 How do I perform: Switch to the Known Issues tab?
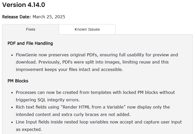(x=87, y=29)
